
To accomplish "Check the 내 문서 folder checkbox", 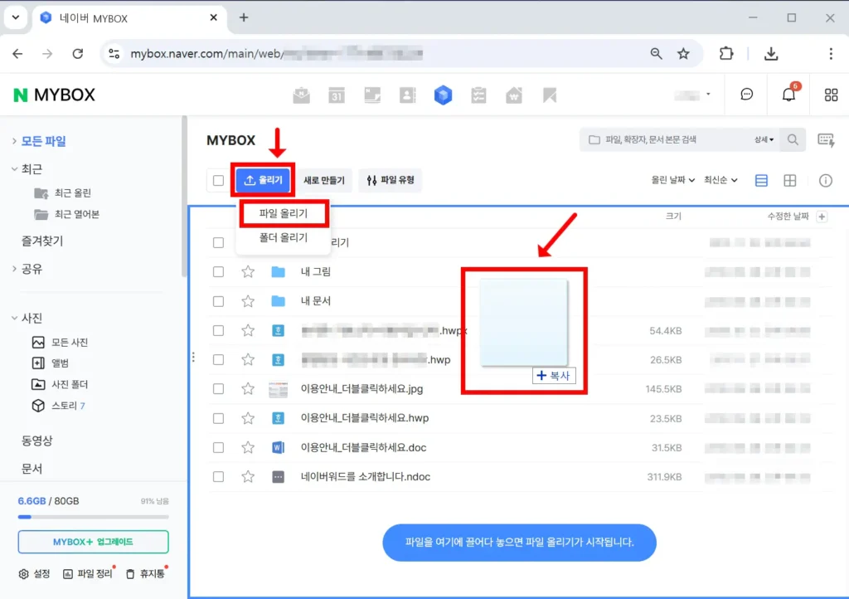I will (218, 300).
